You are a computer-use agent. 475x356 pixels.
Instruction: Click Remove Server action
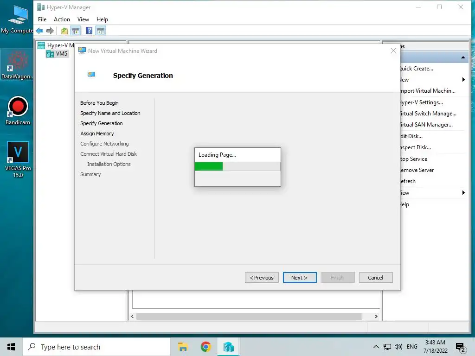tap(417, 170)
